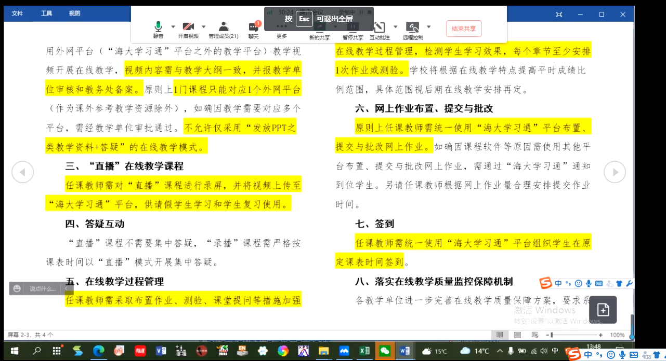Click the Sogou S logo above the status bar
Image resolution: width=666 pixels, height=361 pixels.
click(545, 283)
